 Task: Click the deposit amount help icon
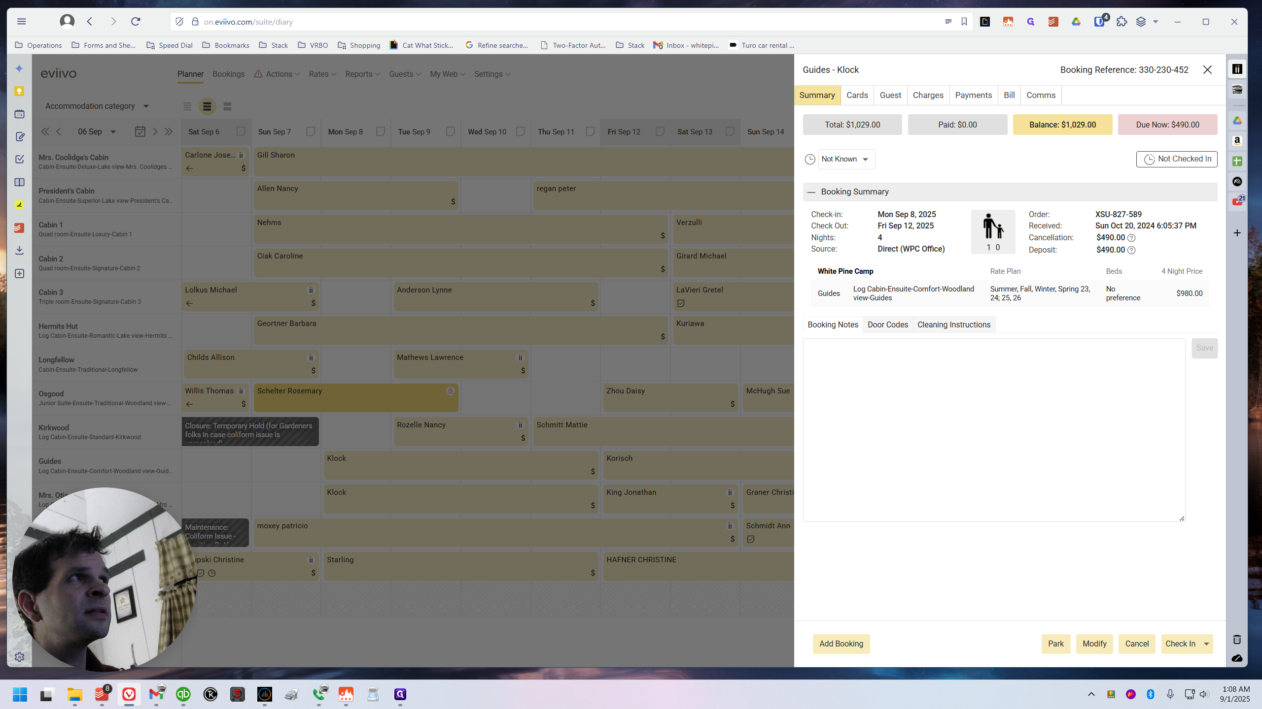[x=1132, y=250]
